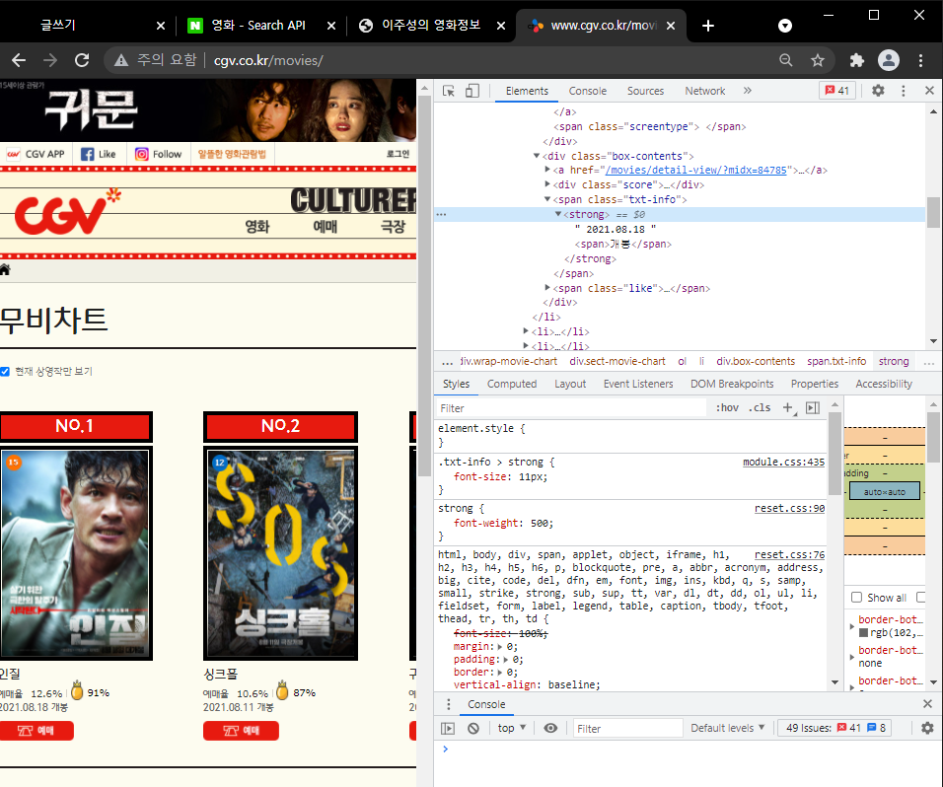Toggle the device toolbar icon
The height and width of the screenshot is (787, 943).
click(x=472, y=91)
